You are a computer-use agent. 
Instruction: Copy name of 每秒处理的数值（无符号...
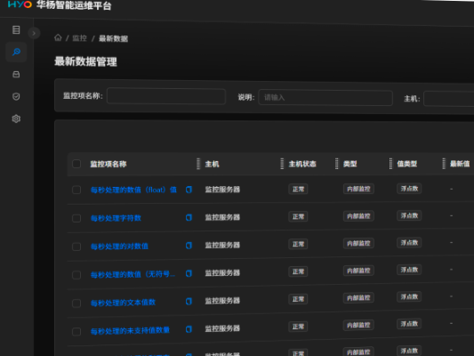tap(189, 273)
